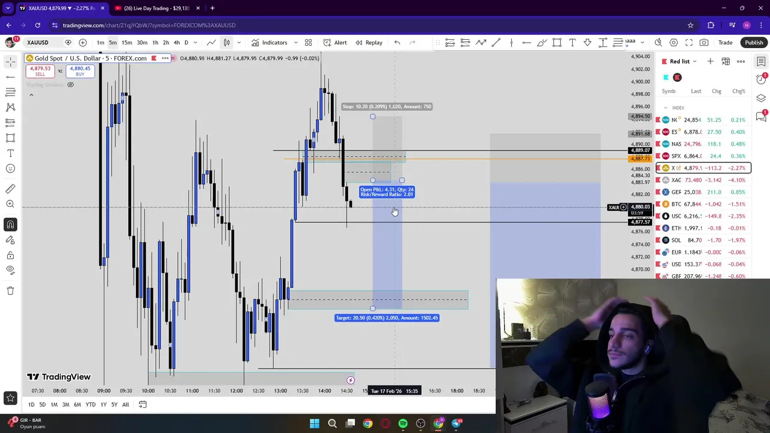Screen dimensions: 770x433
Task: Select BTC row in the watchlist
Action: click(703, 204)
